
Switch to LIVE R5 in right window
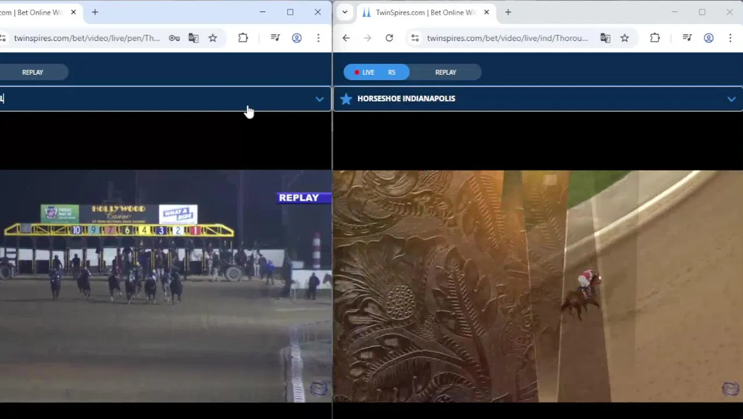tap(377, 72)
